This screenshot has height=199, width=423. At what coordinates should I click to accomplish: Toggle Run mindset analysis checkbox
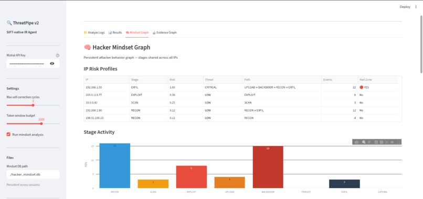click(8, 135)
